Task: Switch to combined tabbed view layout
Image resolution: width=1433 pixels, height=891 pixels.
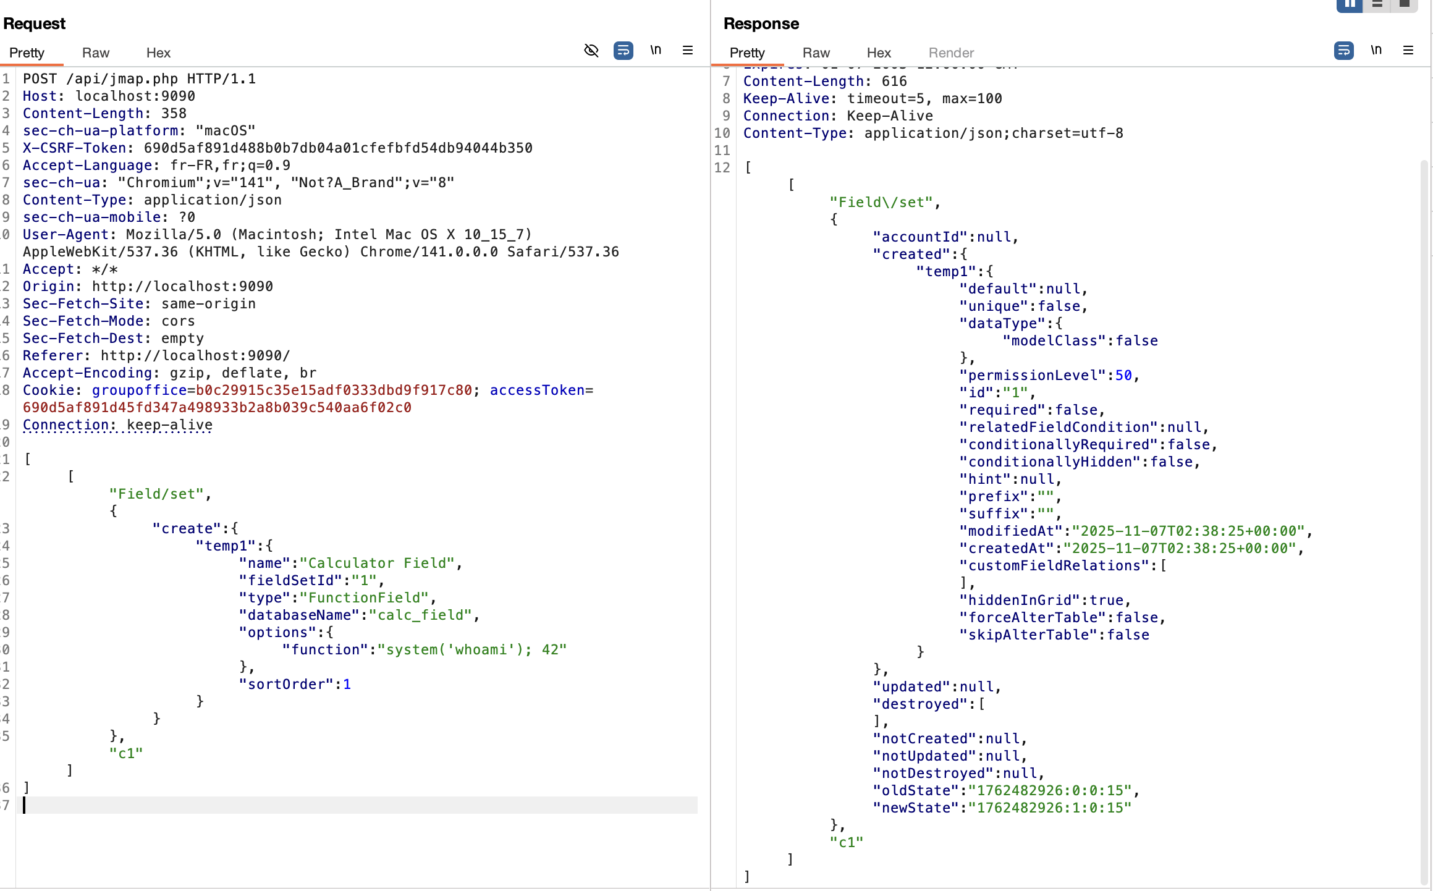Action: point(1404,5)
